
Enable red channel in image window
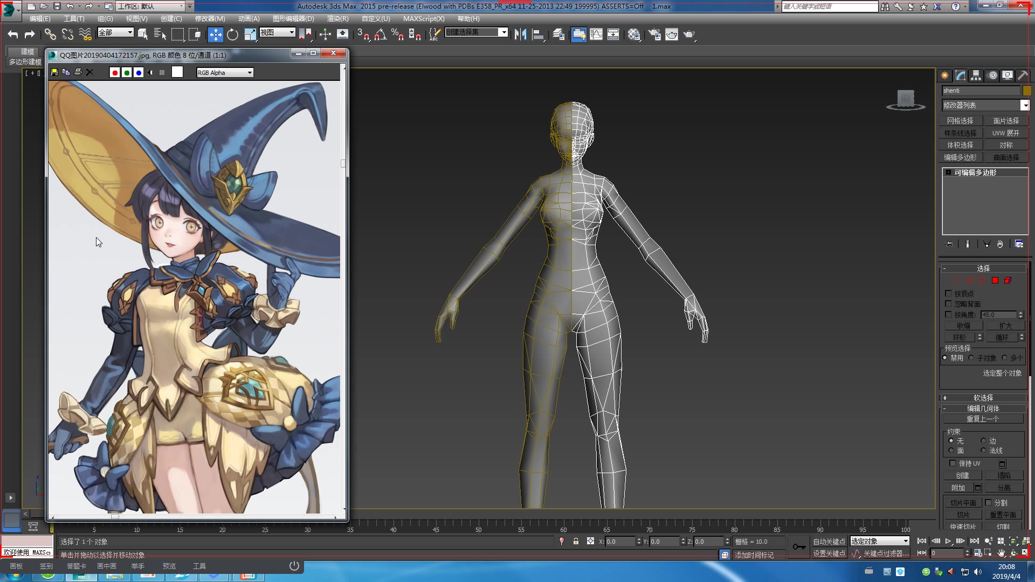(x=115, y=73)
